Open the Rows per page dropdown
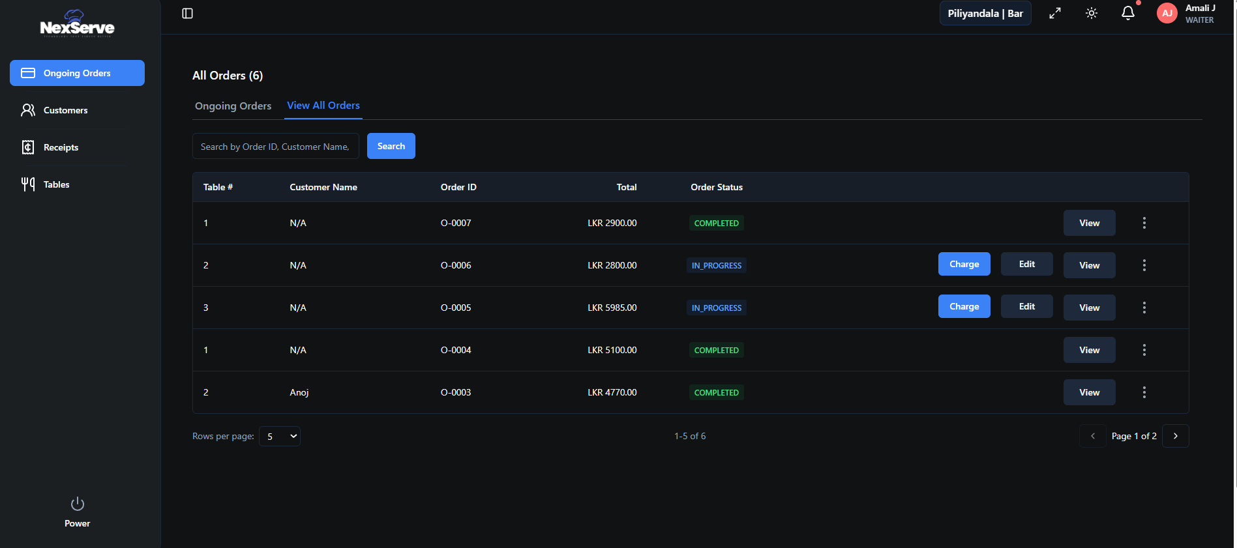 pos(280,437)
